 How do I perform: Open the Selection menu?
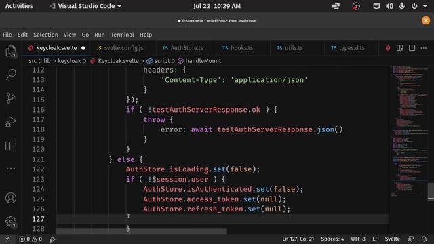[x=45, y=35]
